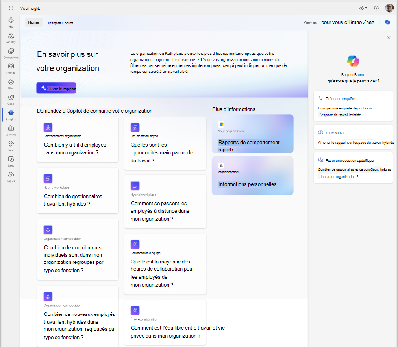Open Comment se passent les employés à distance card

(x=165, y=201)
